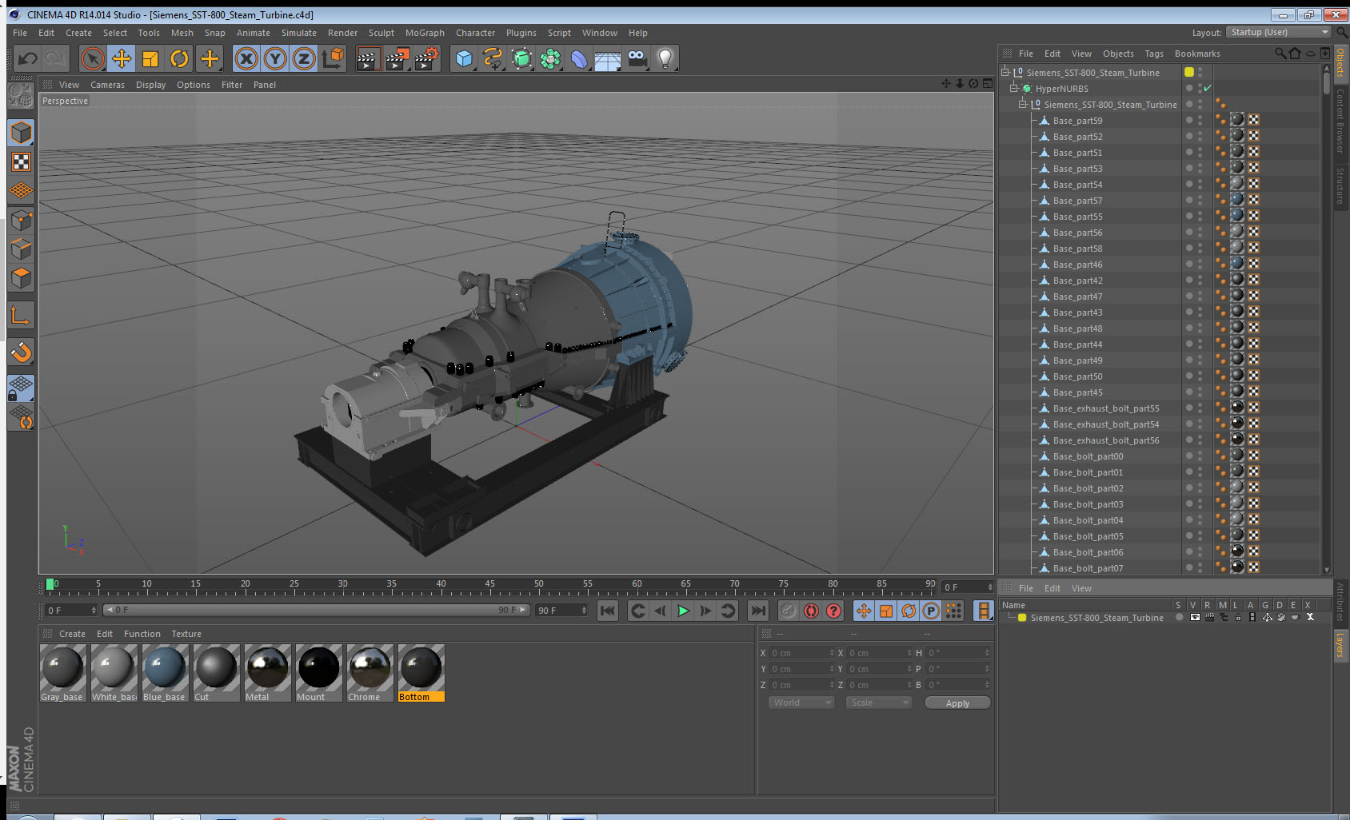Open the Sculpt menu
This screenshot has width=1350, height=820.
(381, 33)
